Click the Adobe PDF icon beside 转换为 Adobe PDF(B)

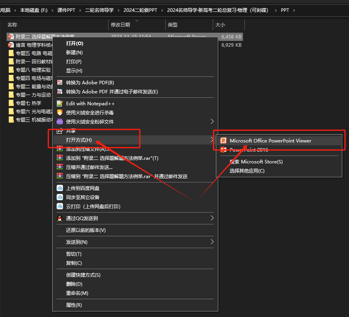(x=60, y=82)
